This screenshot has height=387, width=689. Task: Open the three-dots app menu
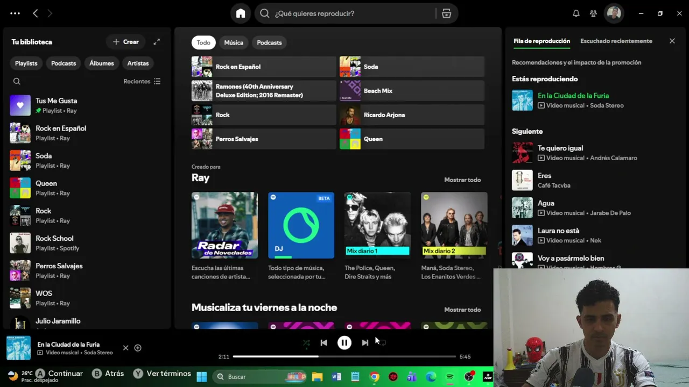pos(15,13)
